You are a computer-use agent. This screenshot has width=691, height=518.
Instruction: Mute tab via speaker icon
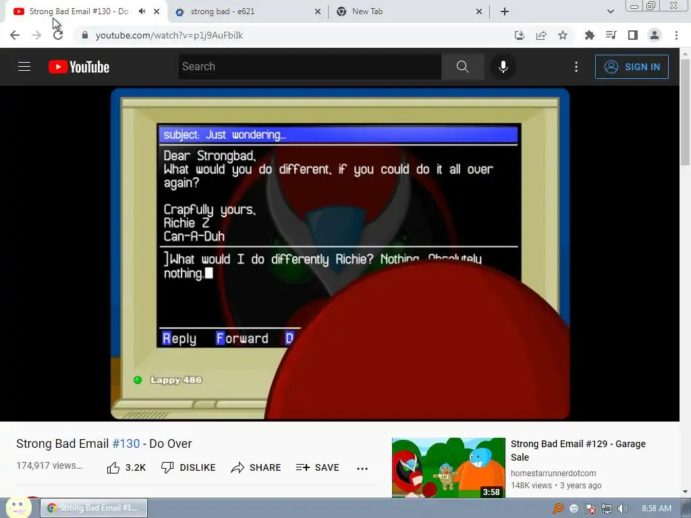[x=142, y=11]
